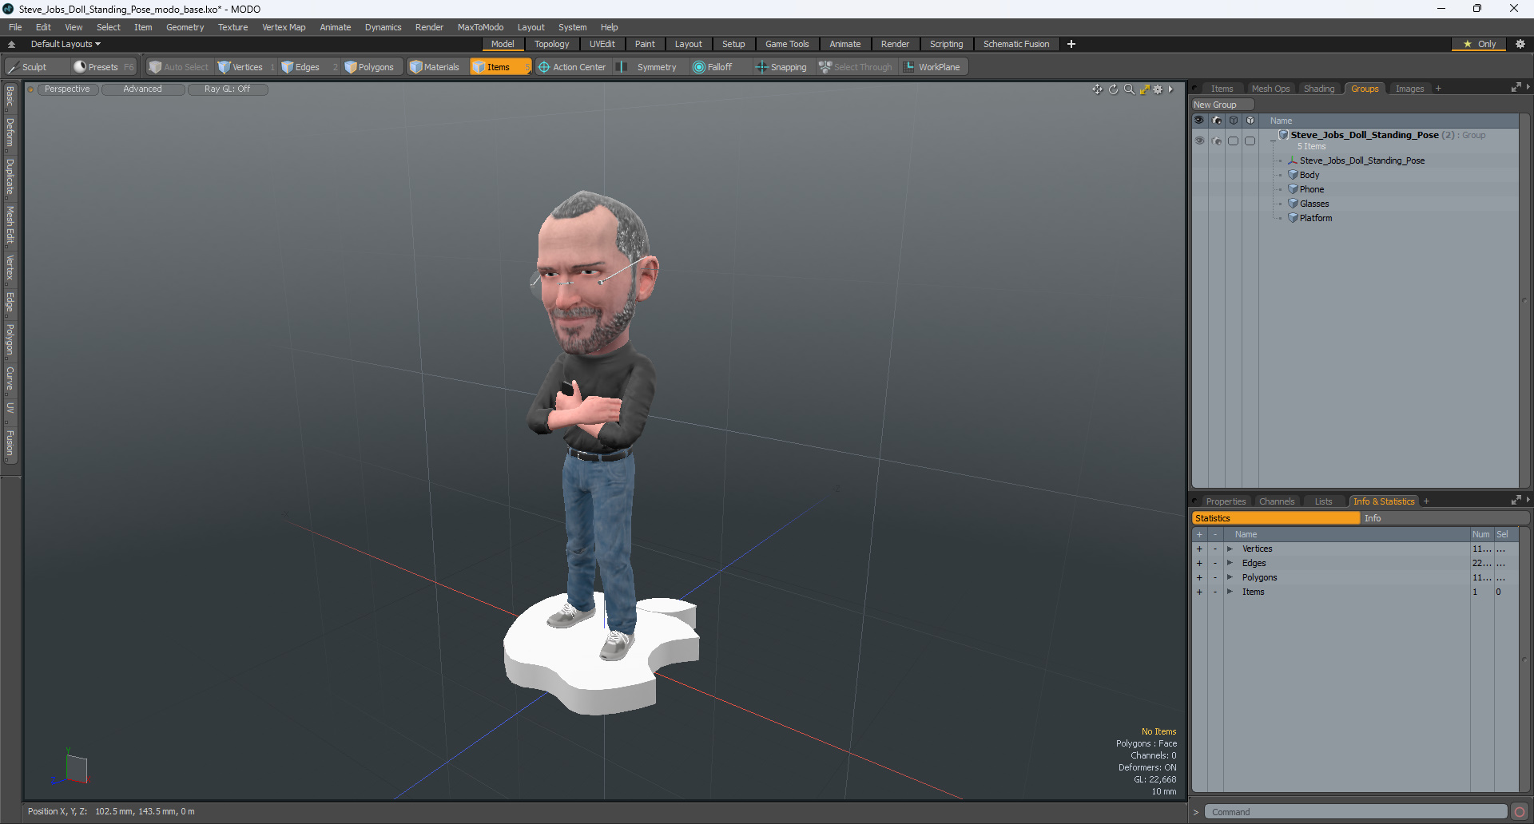This screenshot has height=824, width=1534.
Task: Select the Items mode button
Action: coord(500,67)
